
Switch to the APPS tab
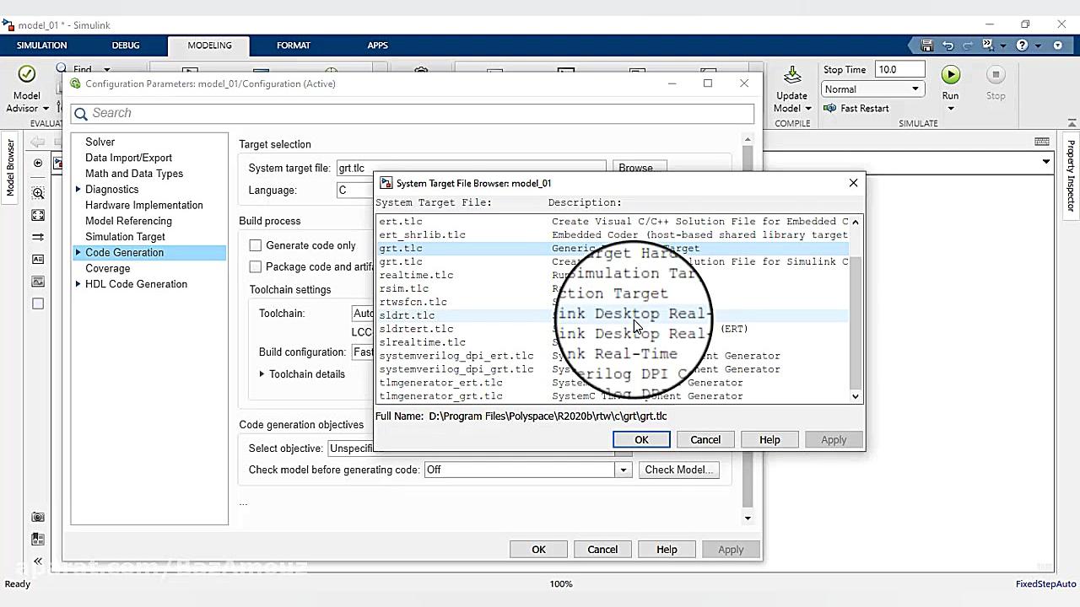point(378,46)
